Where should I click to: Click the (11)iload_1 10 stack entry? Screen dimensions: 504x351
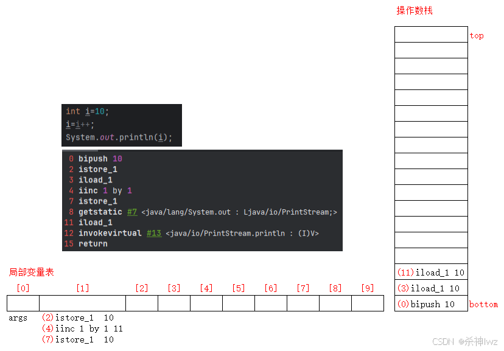point(426,272)
